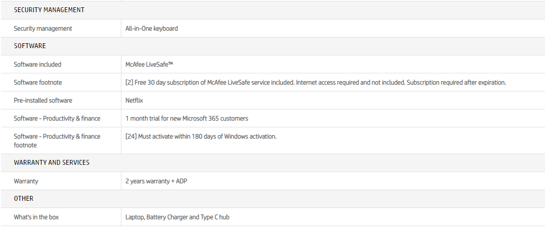Click the '1 month trial for new Microsoft 365 customers' text

[x=187, y=119]
